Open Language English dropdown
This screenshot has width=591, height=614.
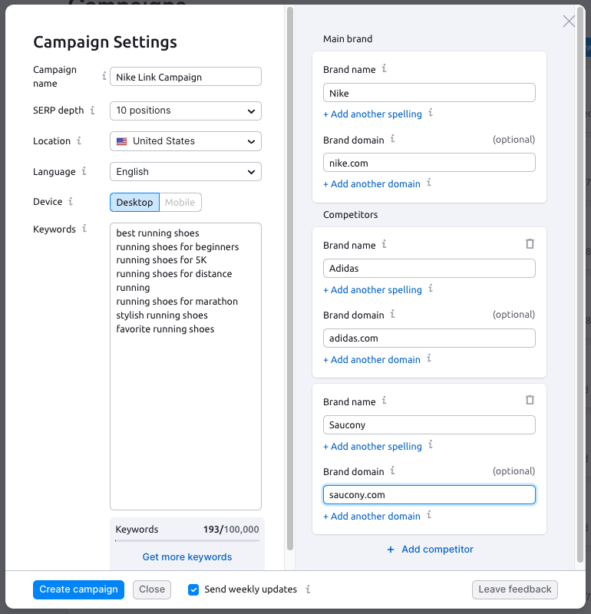[186, 172]
